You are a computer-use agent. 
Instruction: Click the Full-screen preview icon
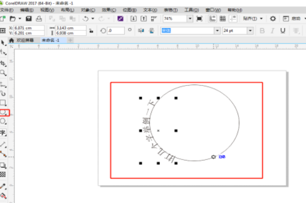[199, 19]
